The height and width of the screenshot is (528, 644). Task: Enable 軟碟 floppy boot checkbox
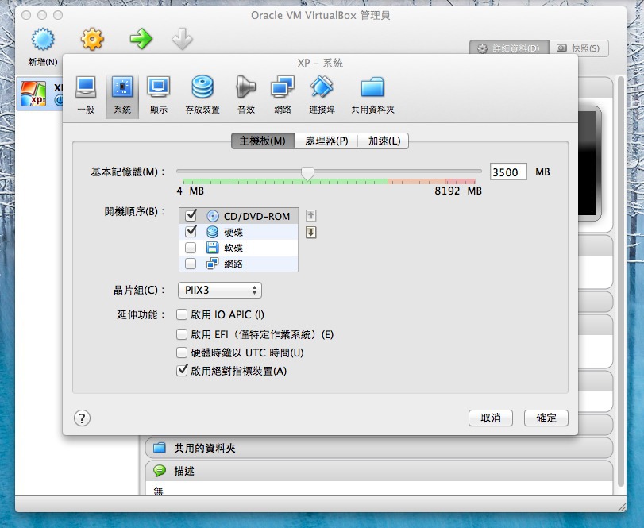191,248
